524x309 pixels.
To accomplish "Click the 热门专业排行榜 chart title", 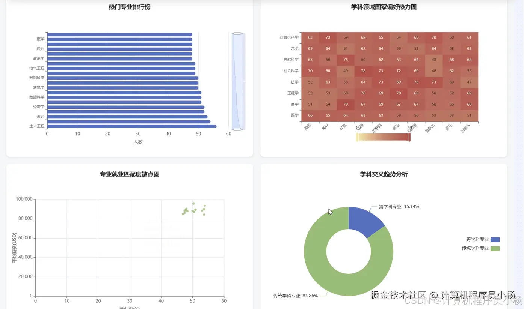I will pyautogui.click(x=130, y=7).
